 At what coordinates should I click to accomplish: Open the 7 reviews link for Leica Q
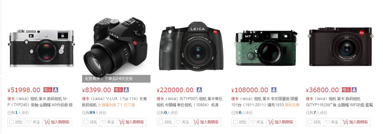tap(316, 113)
